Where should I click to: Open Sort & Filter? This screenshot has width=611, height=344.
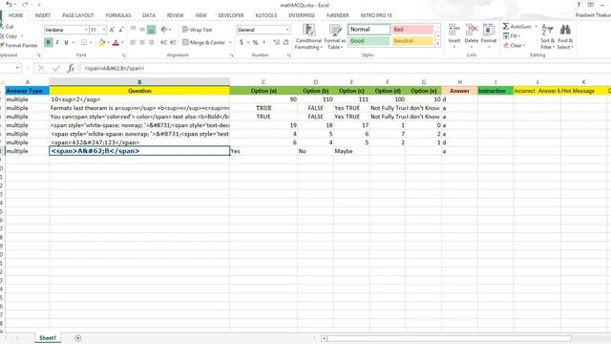[547, 36]
